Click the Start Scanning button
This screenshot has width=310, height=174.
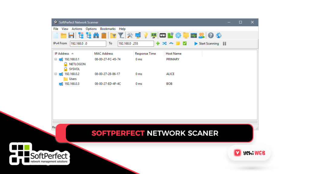pos(206,43)
